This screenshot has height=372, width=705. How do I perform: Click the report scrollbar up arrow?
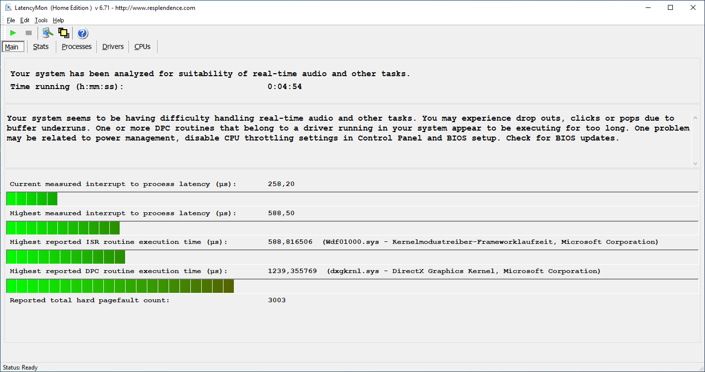pos(695,118)
